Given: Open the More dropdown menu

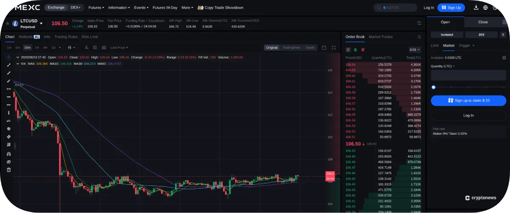Looking at the screenshot, I should pos(187,8).
